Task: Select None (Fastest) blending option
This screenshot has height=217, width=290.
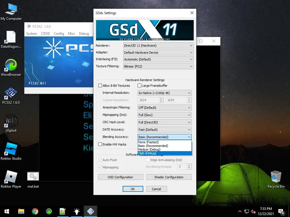Action: (x=165, y=142)
